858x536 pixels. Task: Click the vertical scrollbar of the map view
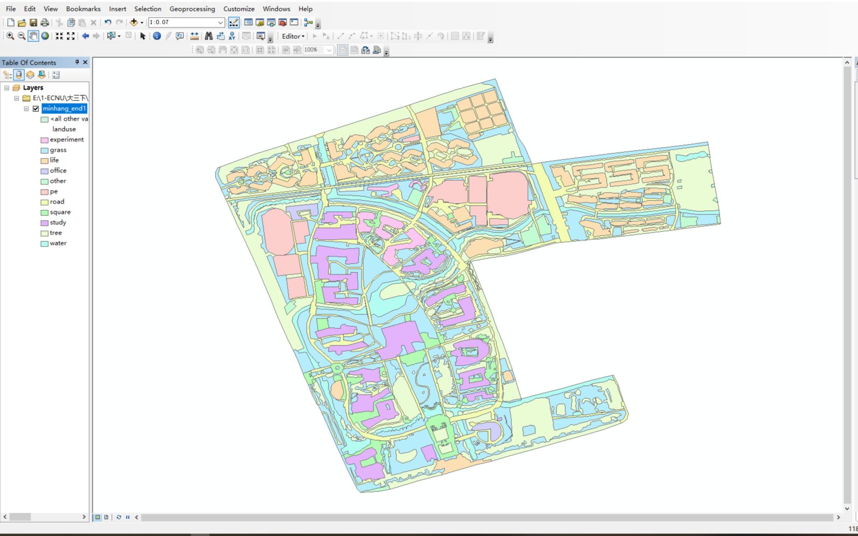pos(846,285)
